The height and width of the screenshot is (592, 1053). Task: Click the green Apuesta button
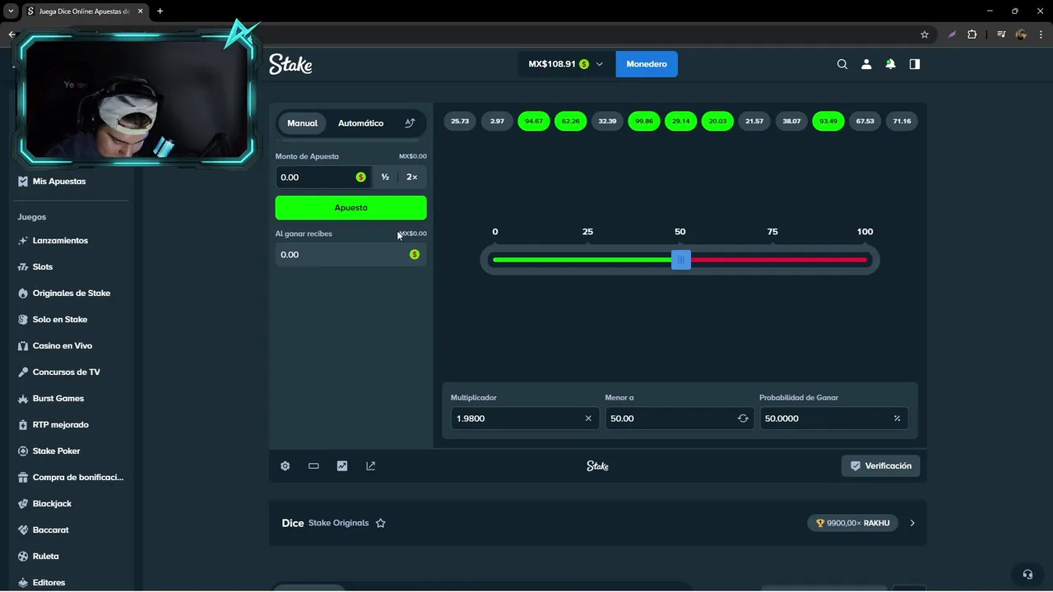point(350,207)
